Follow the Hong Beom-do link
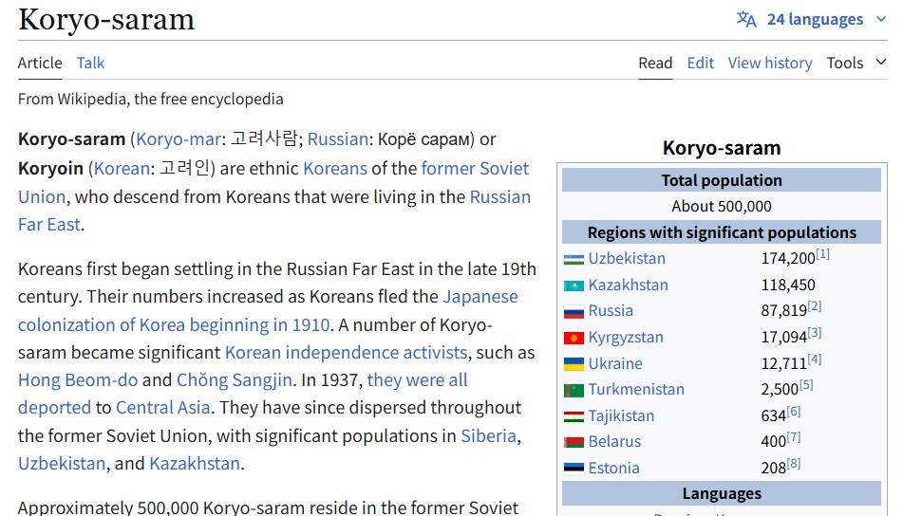This screenshot has height=516, width=903. pos(78,380)
